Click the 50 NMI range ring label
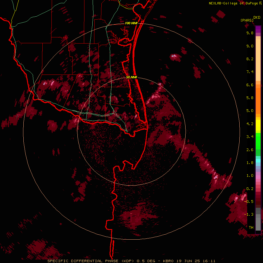 [132, 77]
